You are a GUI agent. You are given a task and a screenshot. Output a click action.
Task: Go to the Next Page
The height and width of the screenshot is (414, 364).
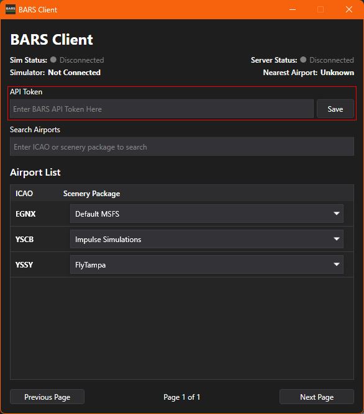pyautogui.click(x=317, y=397)
